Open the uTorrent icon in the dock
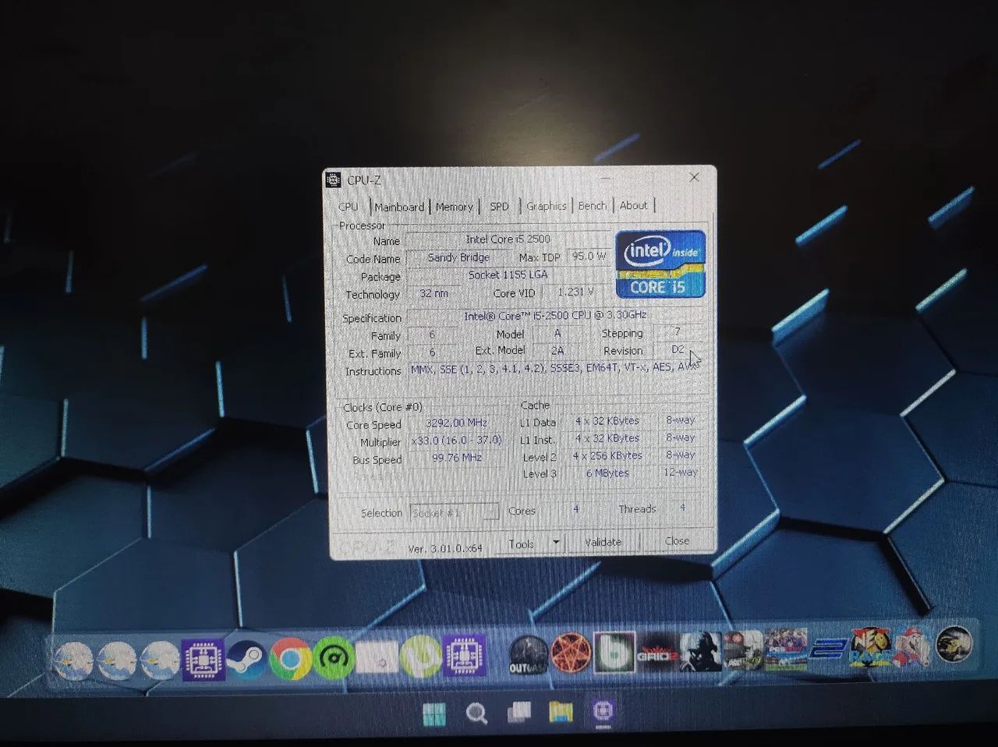The image size is (998, 747). (x=420, y=657)
